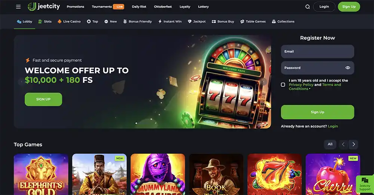Select the banner carousel dot indicator

click(136, 123)
